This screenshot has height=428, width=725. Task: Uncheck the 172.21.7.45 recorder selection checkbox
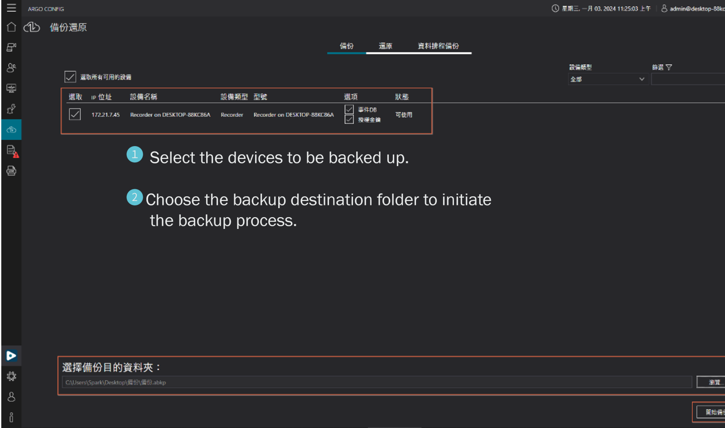click(75, 114)
